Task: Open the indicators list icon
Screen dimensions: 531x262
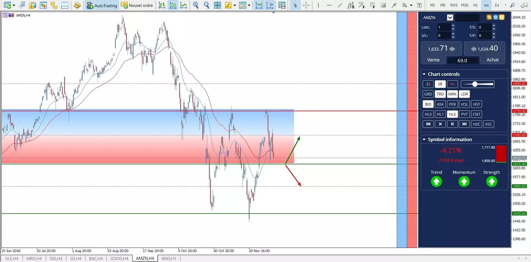Action: 228,5
